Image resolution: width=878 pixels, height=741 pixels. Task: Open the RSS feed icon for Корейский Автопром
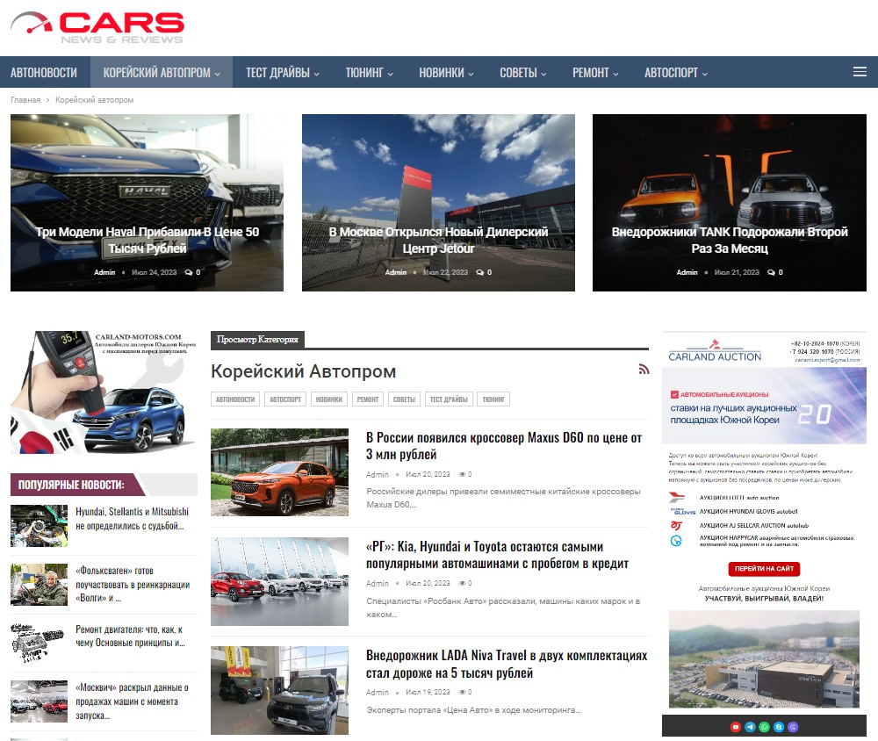[x=644, y=369]
